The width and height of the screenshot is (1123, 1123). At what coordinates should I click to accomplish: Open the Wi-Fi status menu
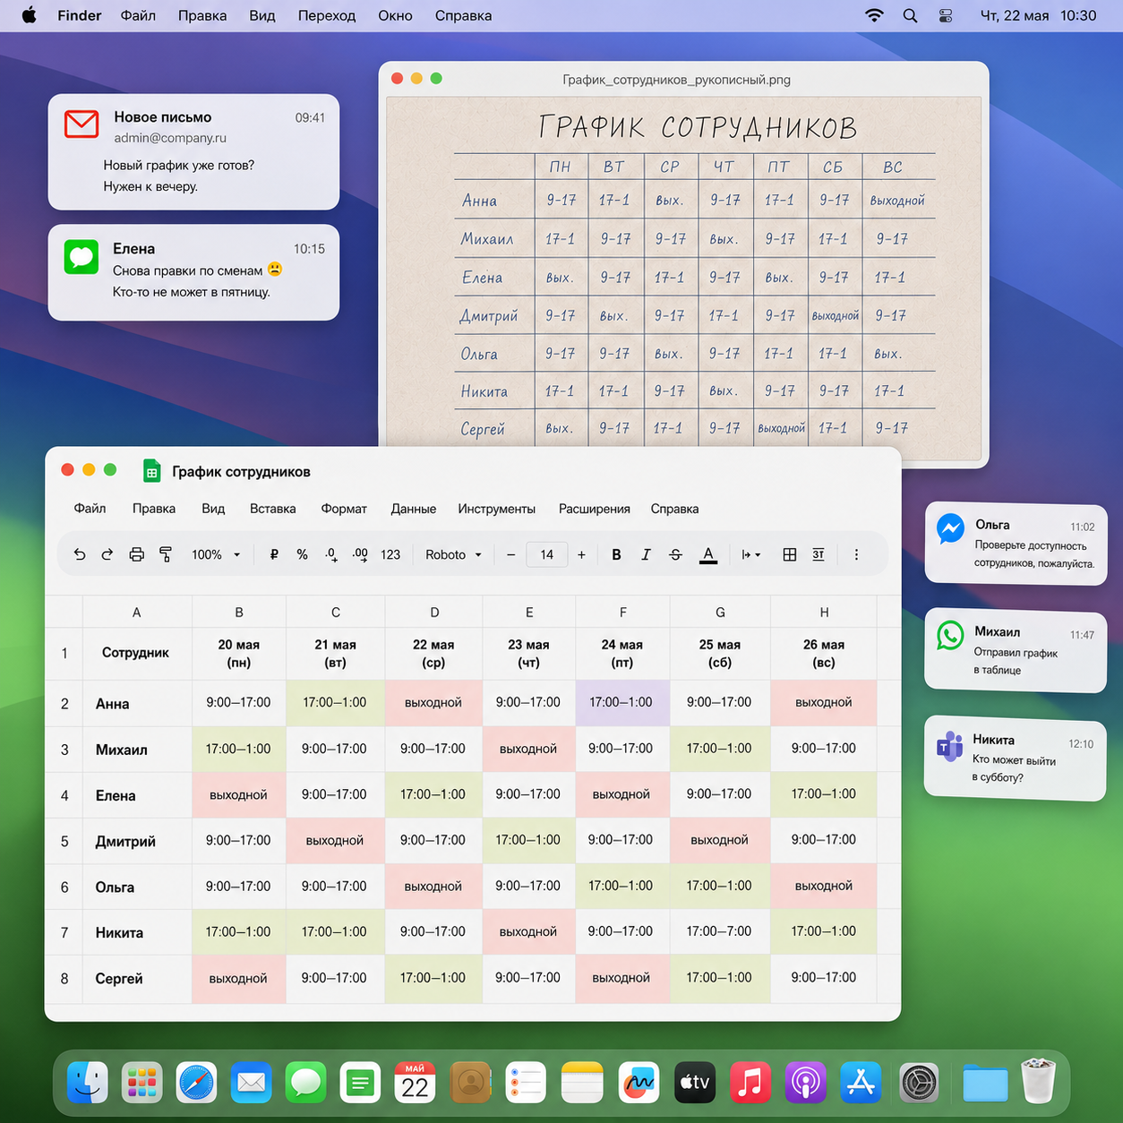click(874, 15)
